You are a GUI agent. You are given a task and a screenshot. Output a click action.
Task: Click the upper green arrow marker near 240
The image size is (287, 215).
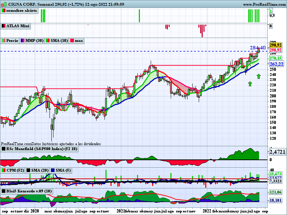258,76
